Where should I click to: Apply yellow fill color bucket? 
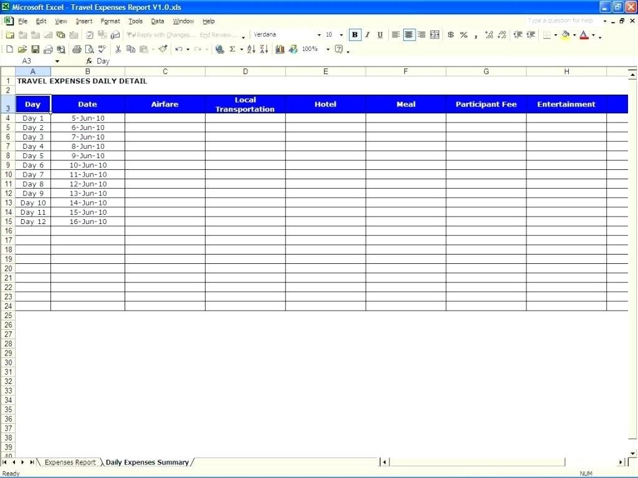(x=565, y=35)
